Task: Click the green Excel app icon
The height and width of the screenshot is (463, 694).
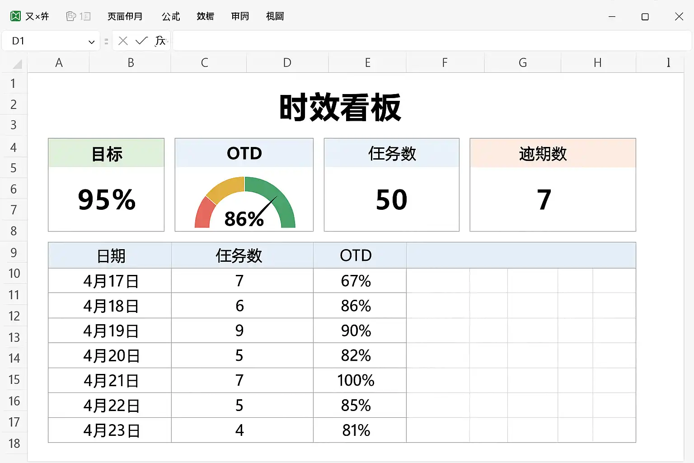Action: (15, 16)
